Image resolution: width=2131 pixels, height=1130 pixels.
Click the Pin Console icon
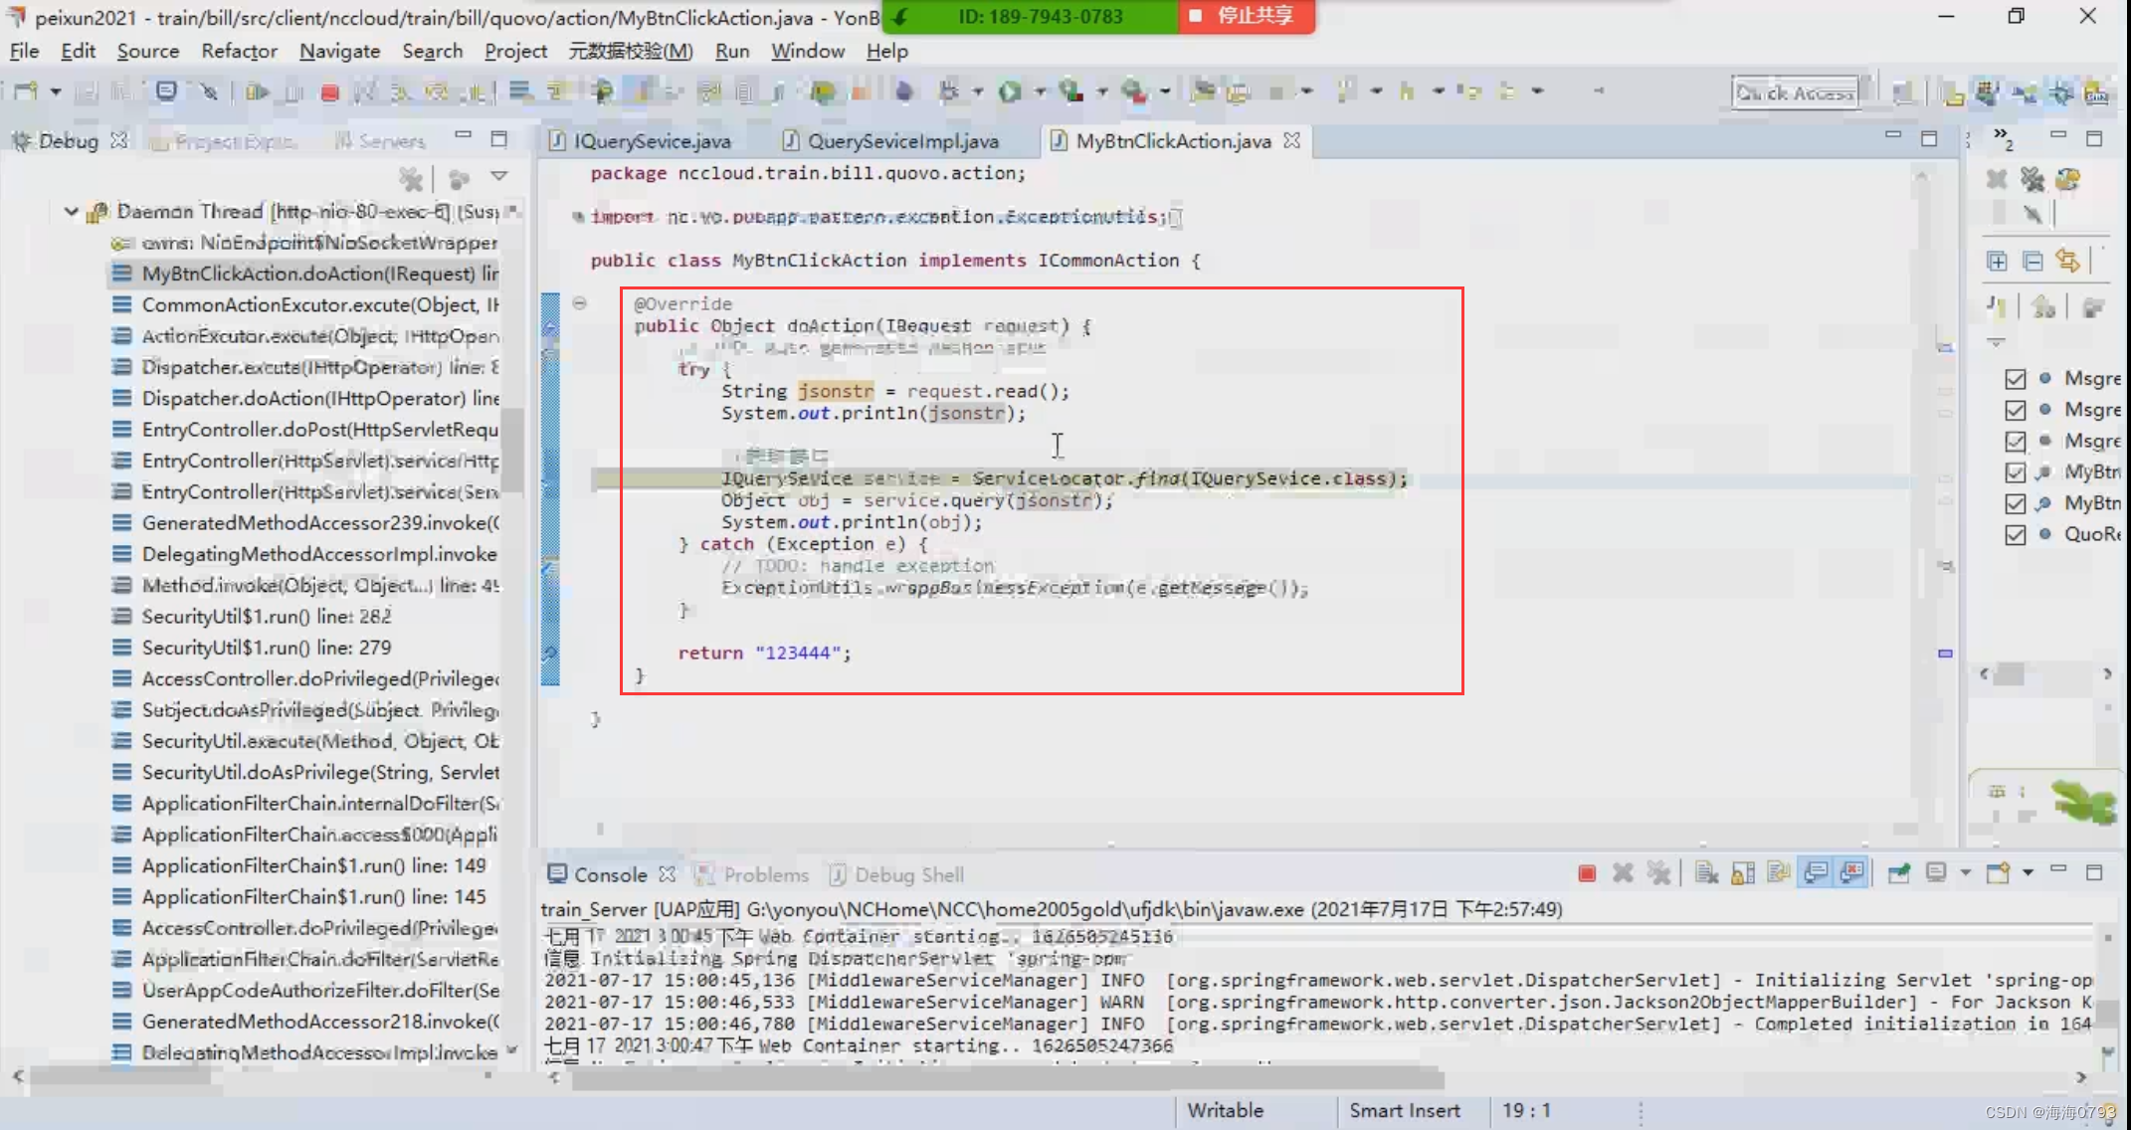coord(1898,873)
